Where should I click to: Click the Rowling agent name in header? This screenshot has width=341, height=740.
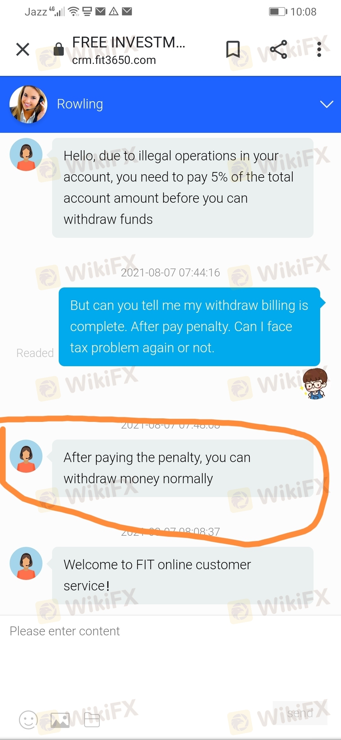point(80,104)
